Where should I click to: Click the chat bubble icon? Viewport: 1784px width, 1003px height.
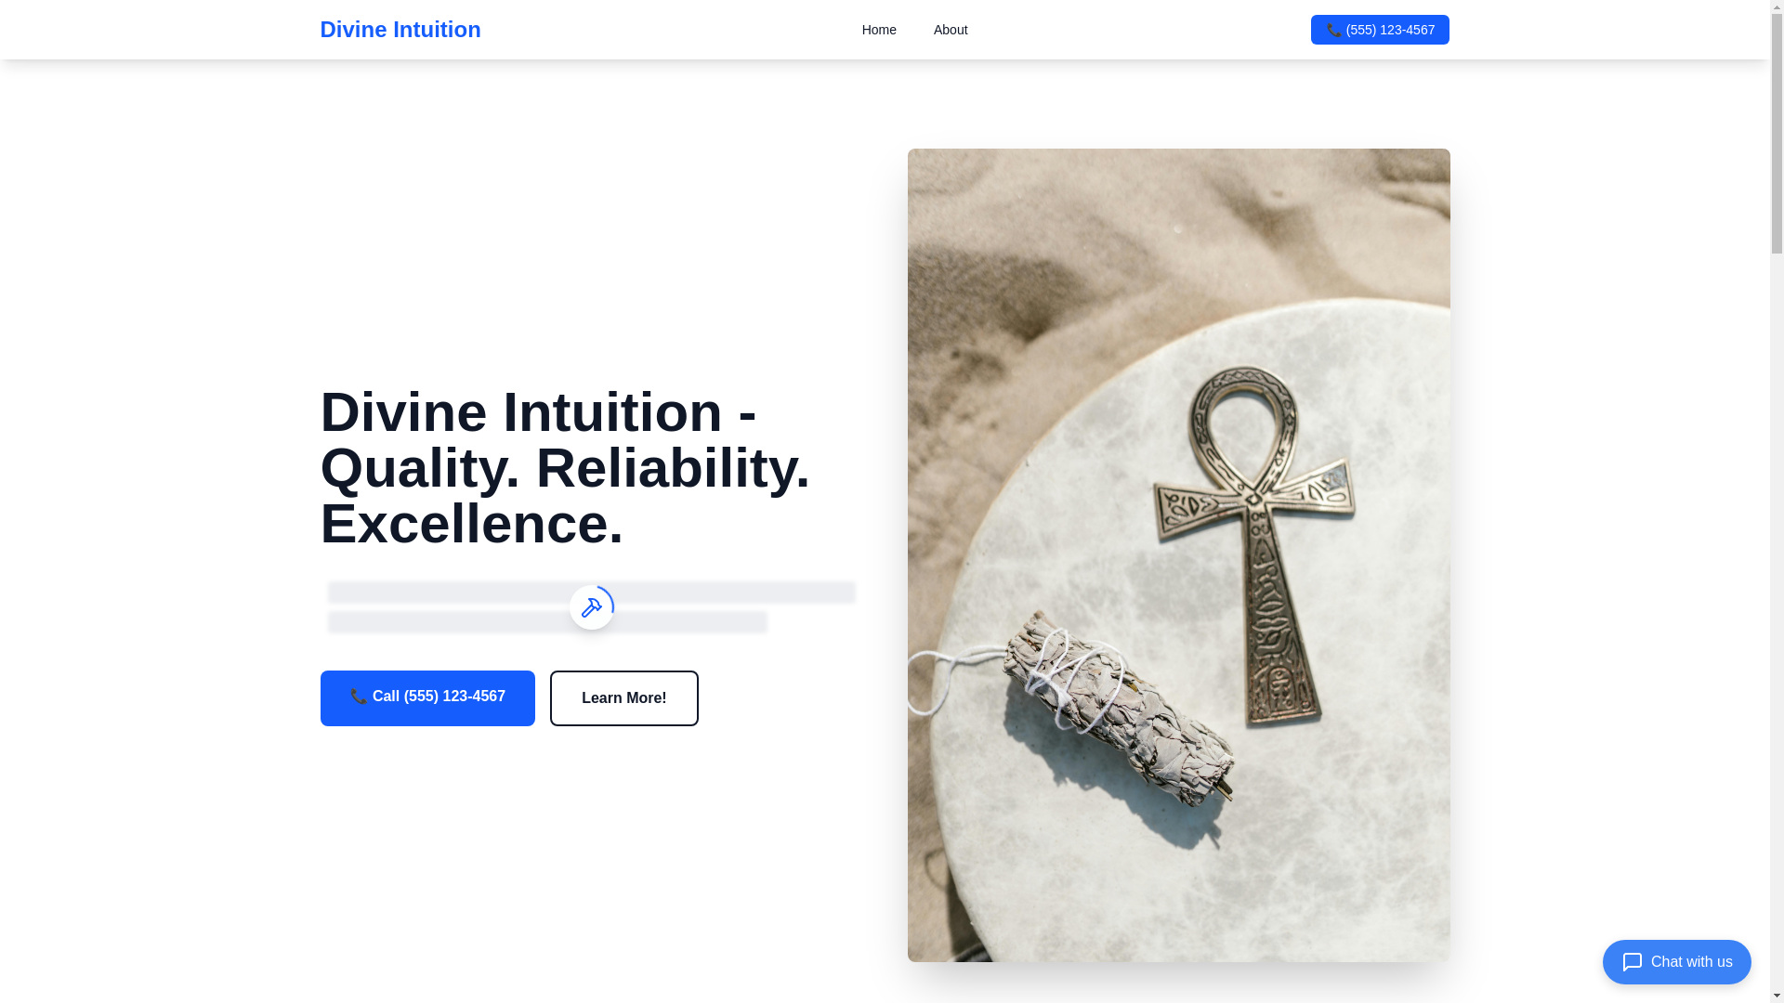pos(1633,962)
